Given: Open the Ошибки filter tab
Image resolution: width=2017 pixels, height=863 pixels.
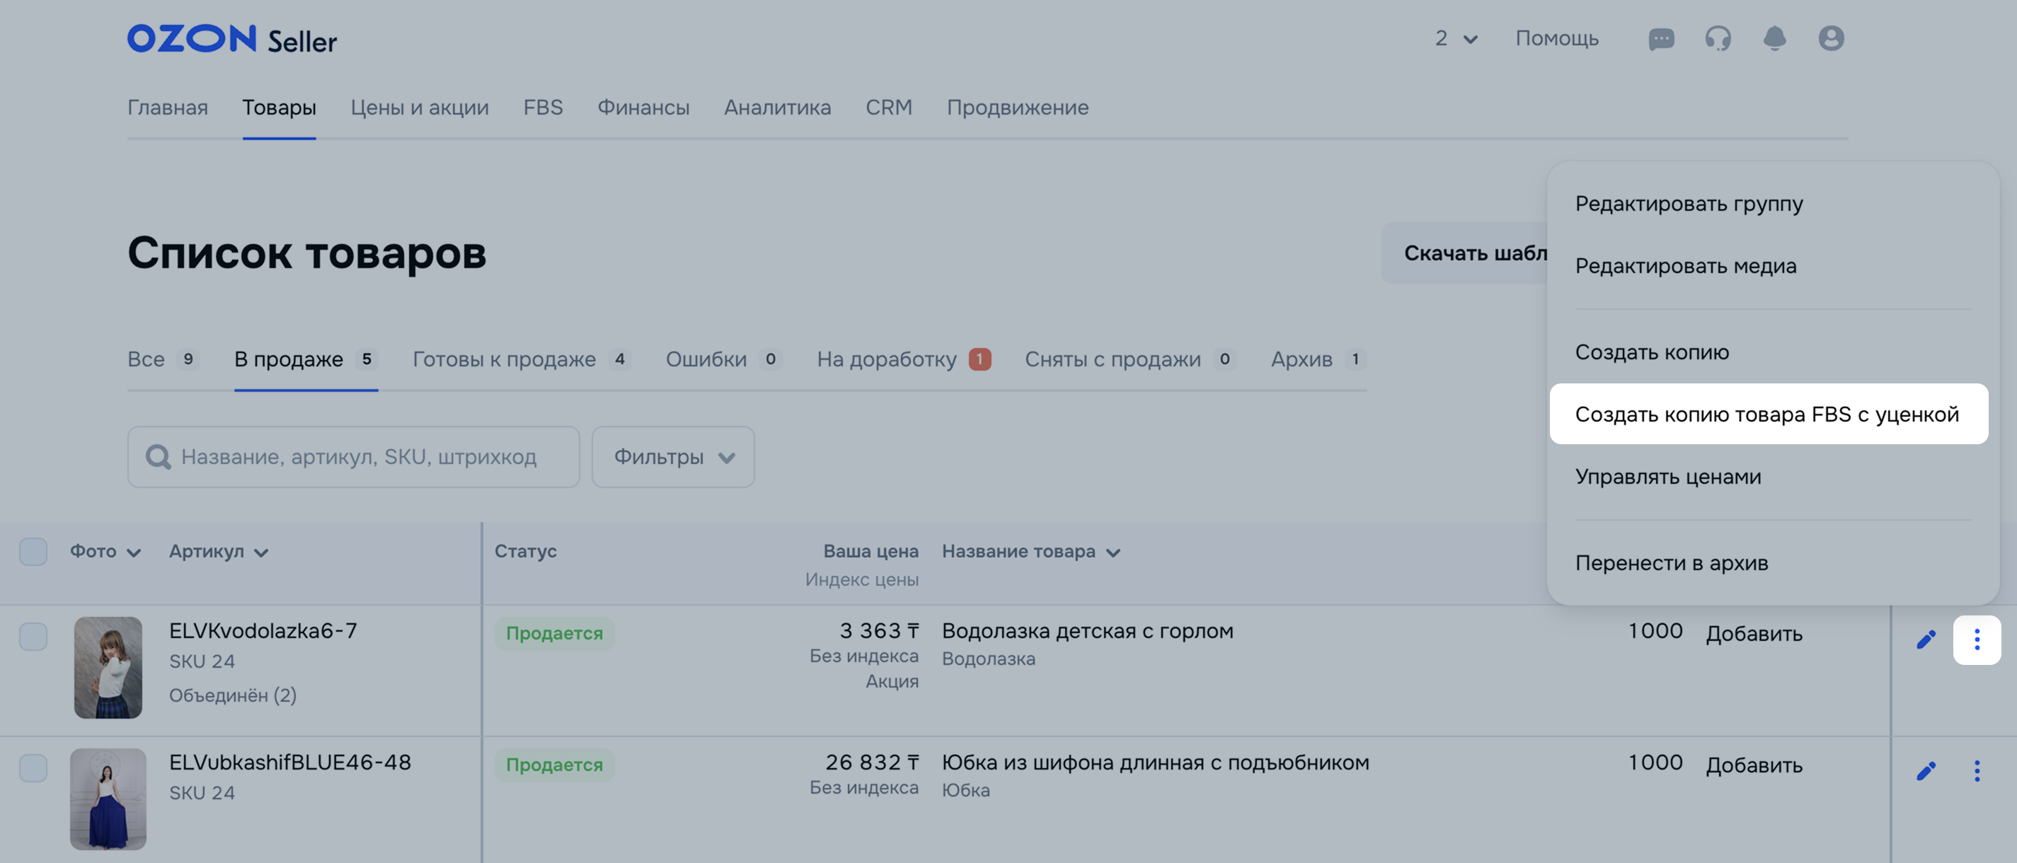Looking at the screenshot, I should [723, 359].
